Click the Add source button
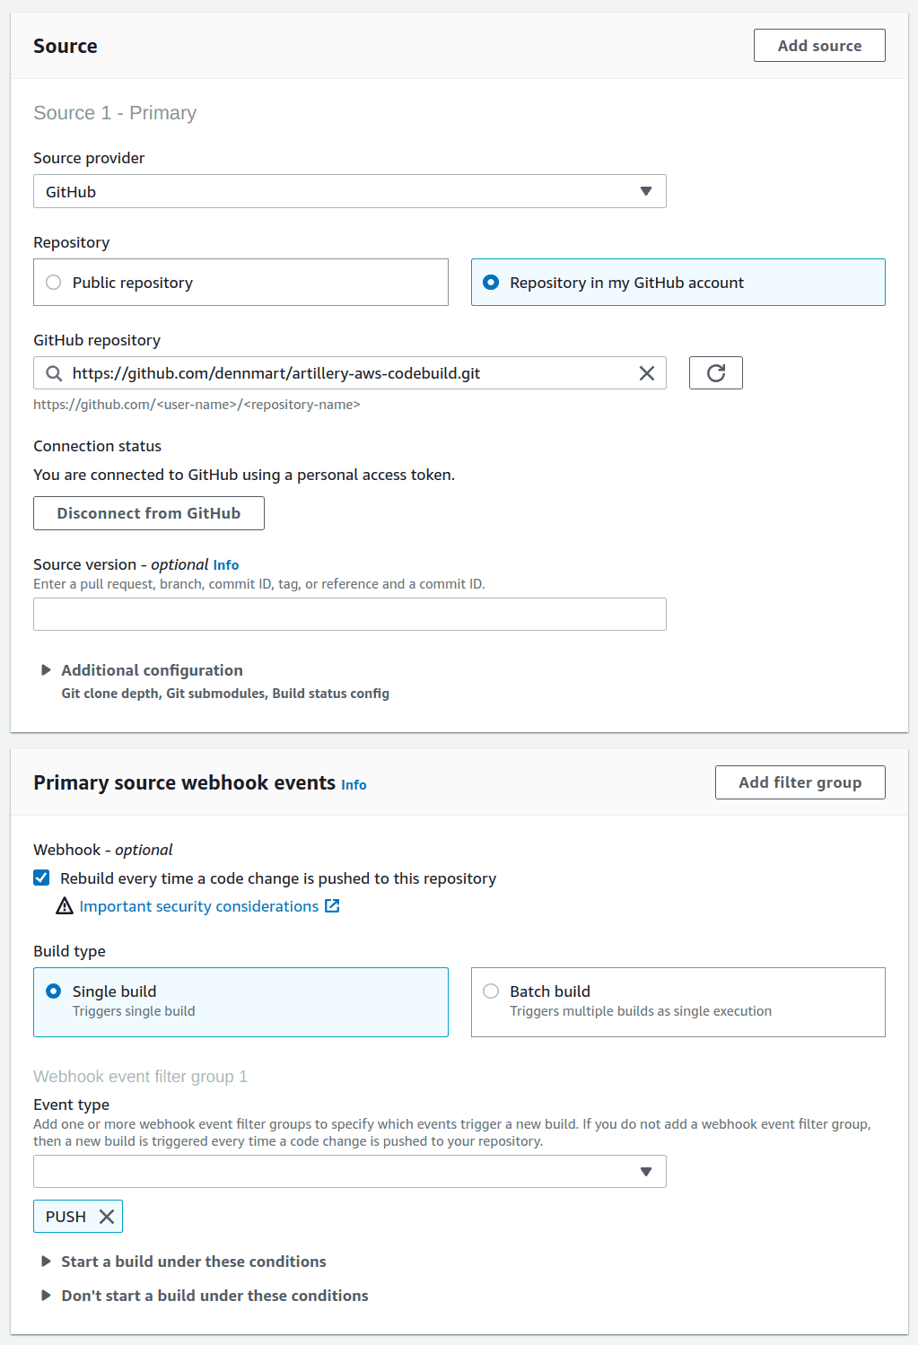This screenshot has height=1345, width=918. (818, 45)
